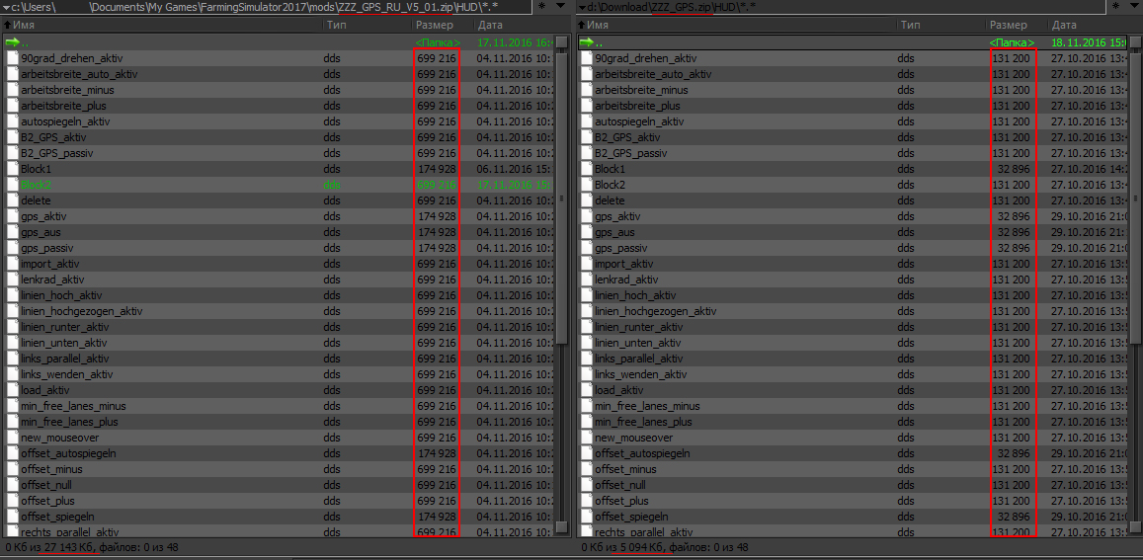Click file icon of arbeitsbreite_minus in left panel
Screen dimensions: 1143x560
(x=13, y=91)
